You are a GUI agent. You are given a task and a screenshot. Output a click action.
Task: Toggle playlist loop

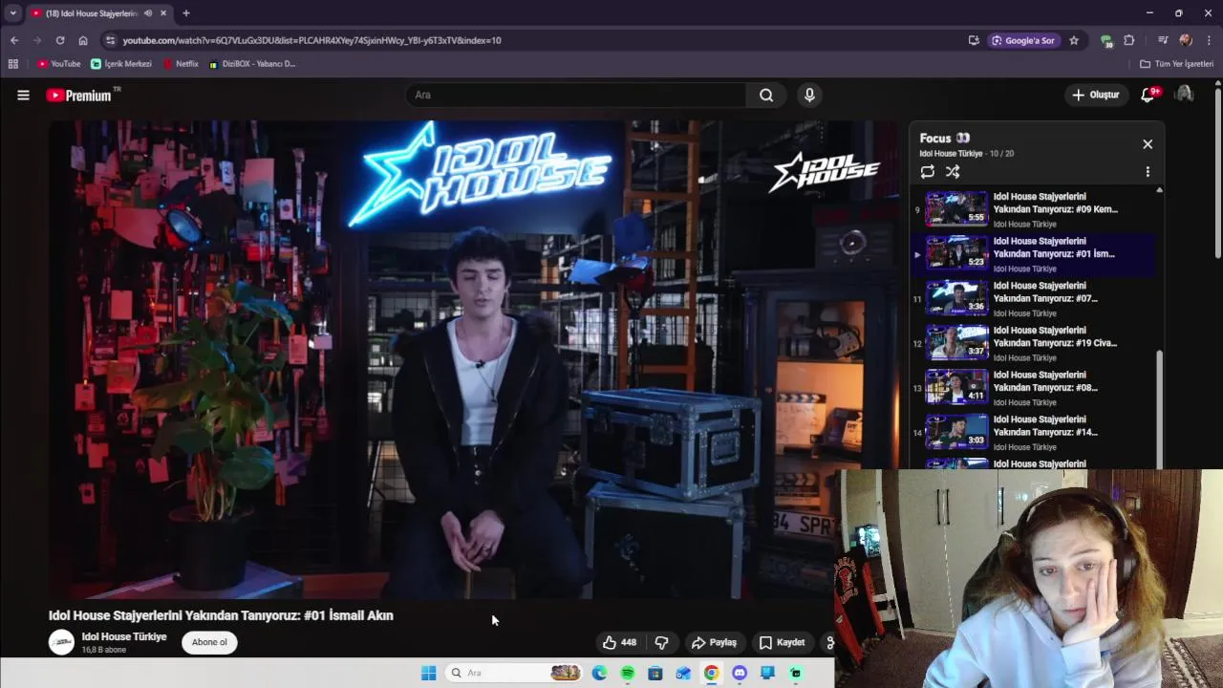pos(927,172)
